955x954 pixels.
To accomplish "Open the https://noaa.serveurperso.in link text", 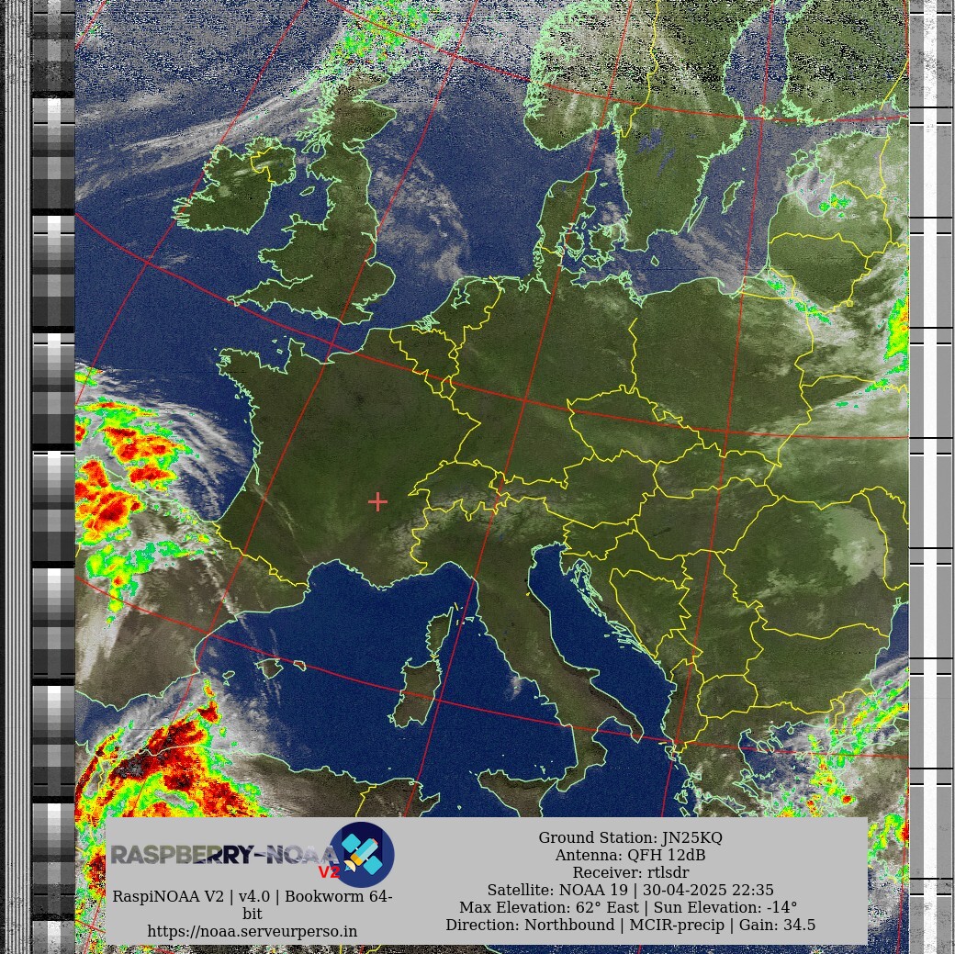I will (x=253, y=931).
